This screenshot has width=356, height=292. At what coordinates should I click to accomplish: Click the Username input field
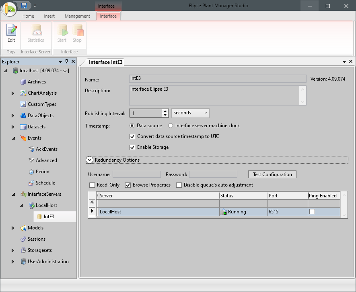click(137, 174)
